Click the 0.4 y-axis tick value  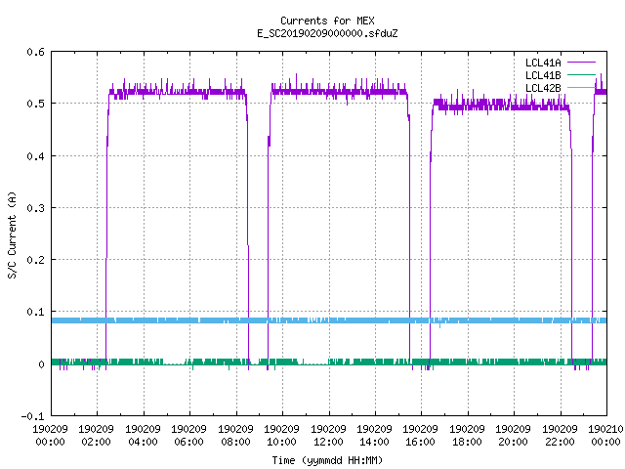point(35,156)
